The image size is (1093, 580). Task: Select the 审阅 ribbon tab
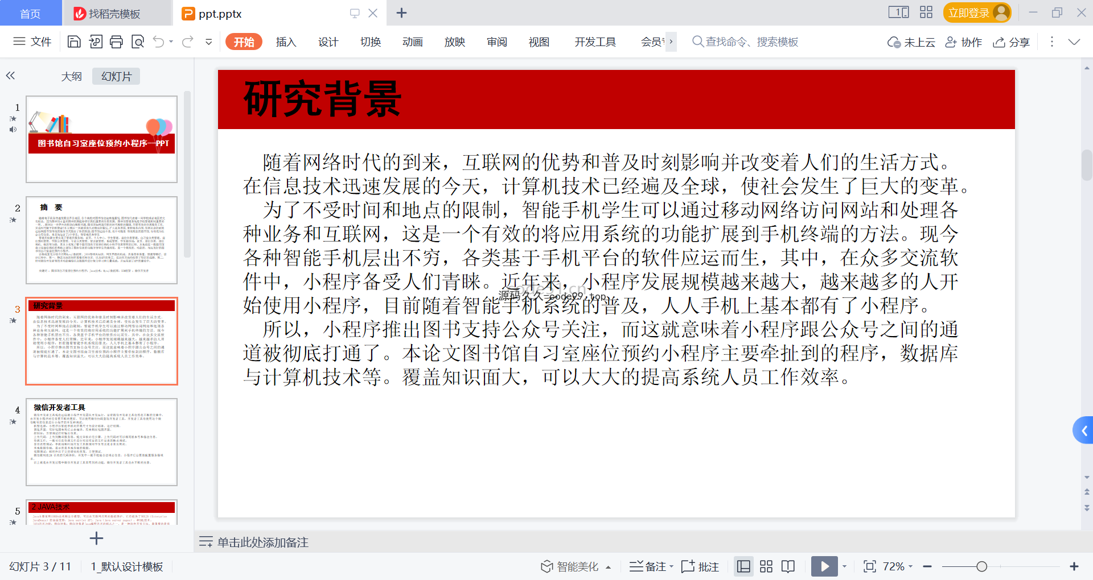(x=496, y=42)
